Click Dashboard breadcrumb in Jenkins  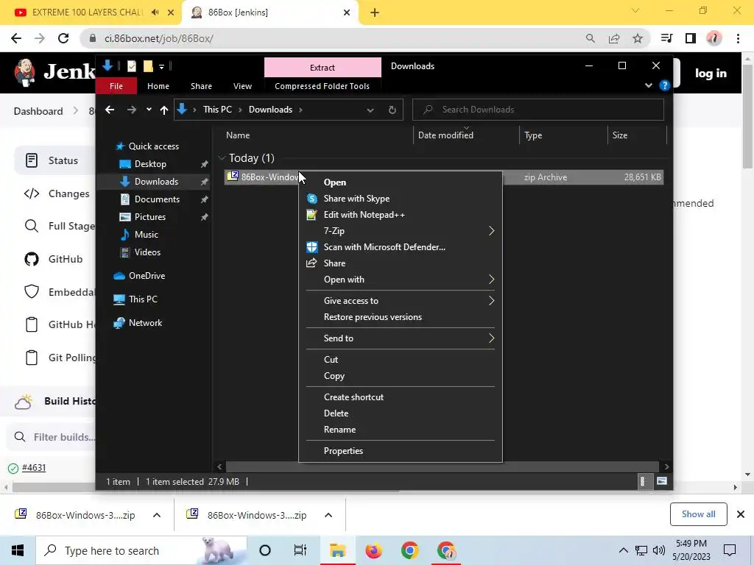pos(38,111)
